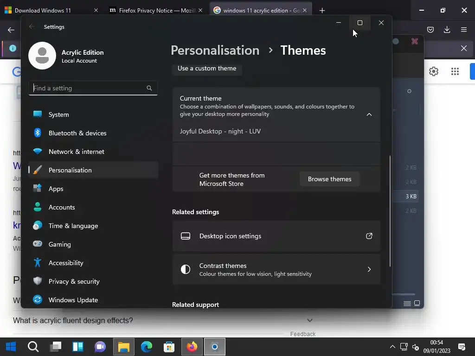Open Widgets from taskbar
This screenshot has height=356, width=475.
pyautogui.click(x=78, y=347)
